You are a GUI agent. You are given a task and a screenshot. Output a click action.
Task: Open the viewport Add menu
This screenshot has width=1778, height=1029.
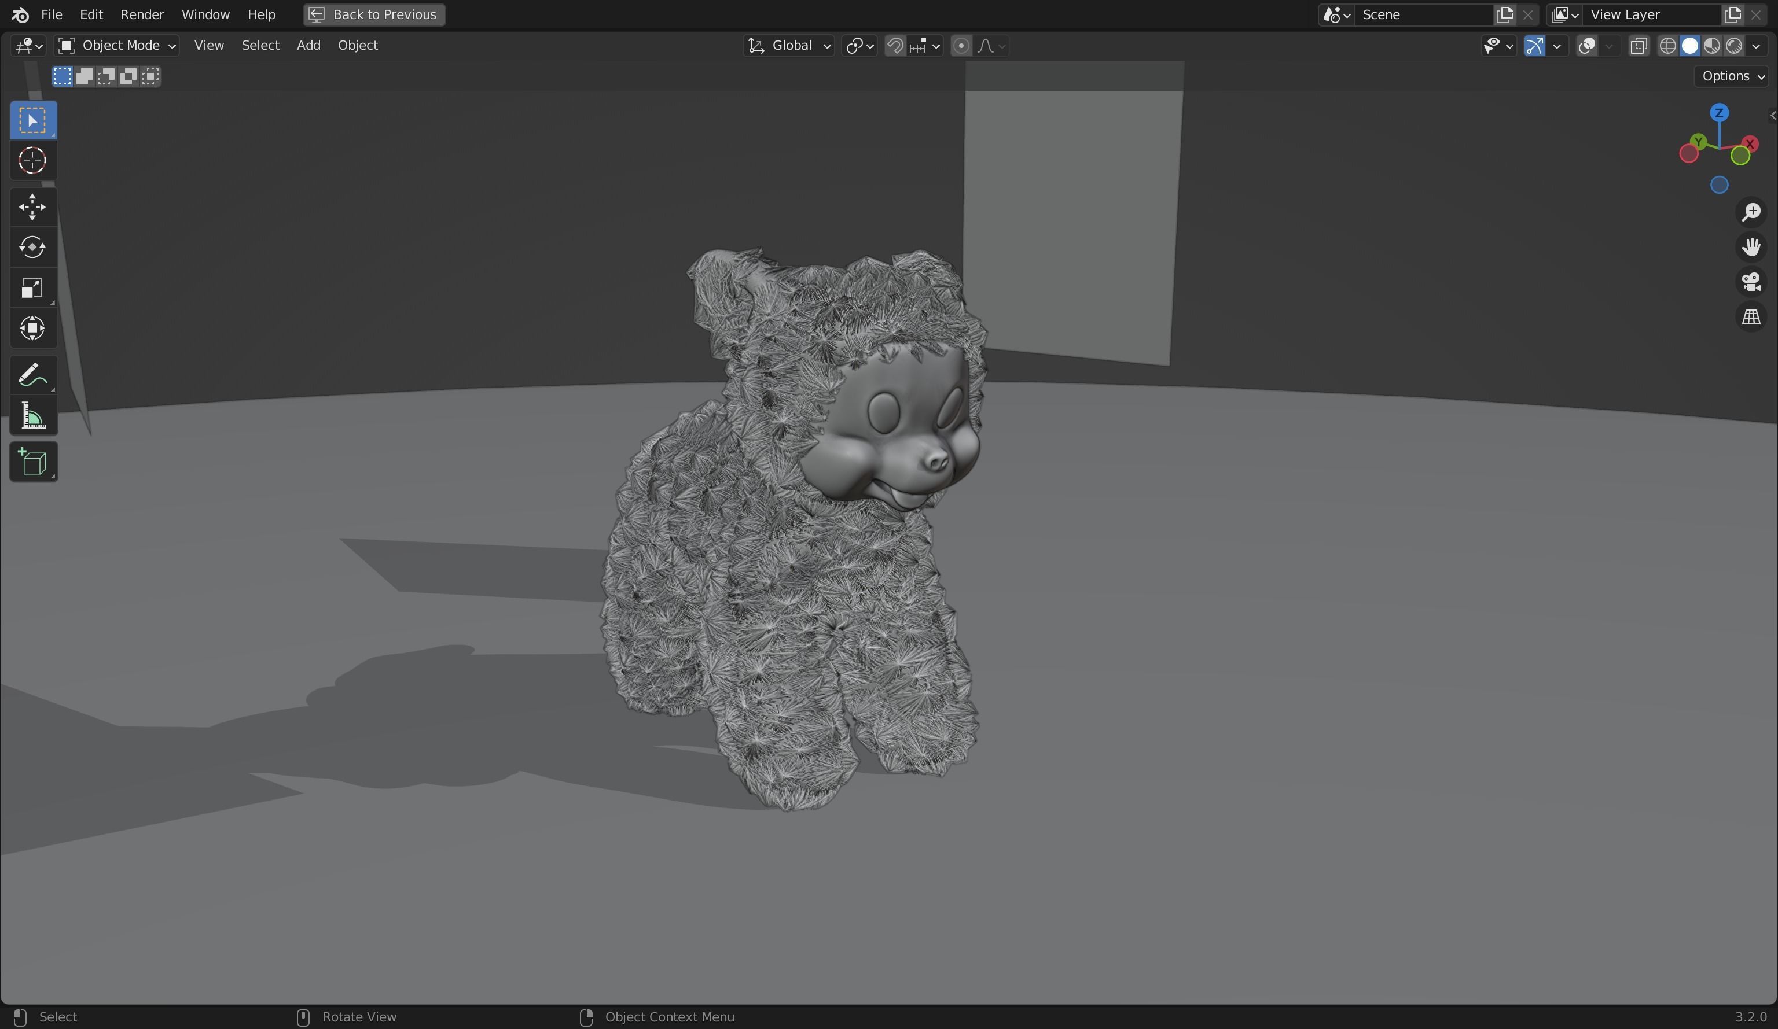pos(308,46)
